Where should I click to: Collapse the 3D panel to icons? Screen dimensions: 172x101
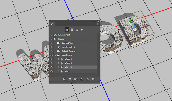[x=94, y=21]
